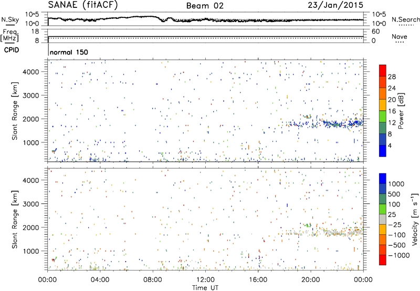
Task: Click the 'normal 150' CPID text
Action: pyautogui.click(x=69, y=52)
